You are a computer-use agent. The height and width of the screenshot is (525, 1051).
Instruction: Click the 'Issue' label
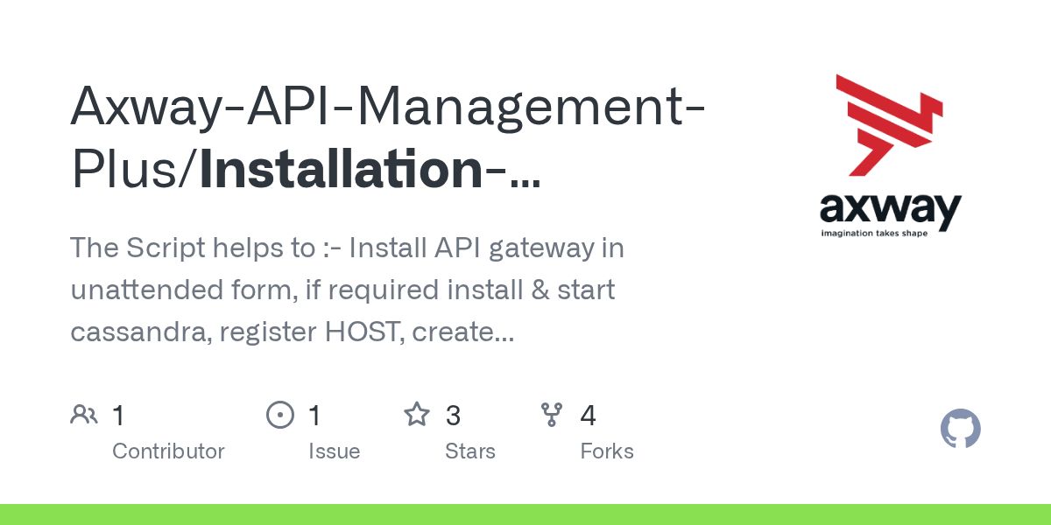click(334, 451)
